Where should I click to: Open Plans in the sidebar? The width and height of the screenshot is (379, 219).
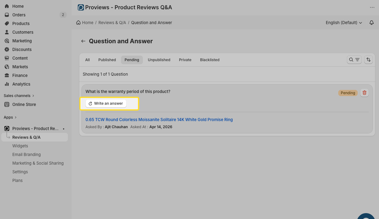coord(17,180)
